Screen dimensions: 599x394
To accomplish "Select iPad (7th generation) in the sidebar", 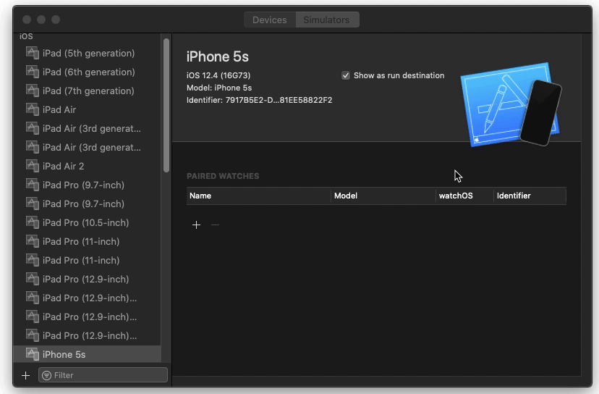I will tap(88, 91).
